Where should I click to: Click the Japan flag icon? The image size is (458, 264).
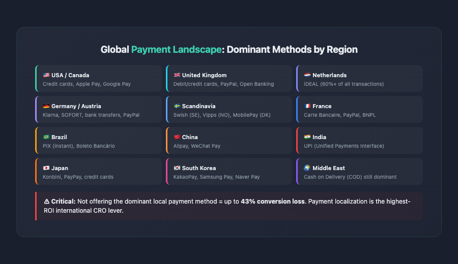point(46,168)
